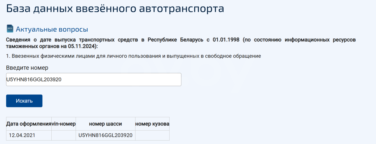Screen dimensions: 376x144
Task: Select the Дата оформления column header
Action: (29, 124)
